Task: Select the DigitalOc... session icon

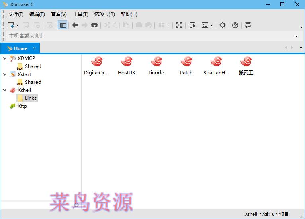Action: pos(96,66)
